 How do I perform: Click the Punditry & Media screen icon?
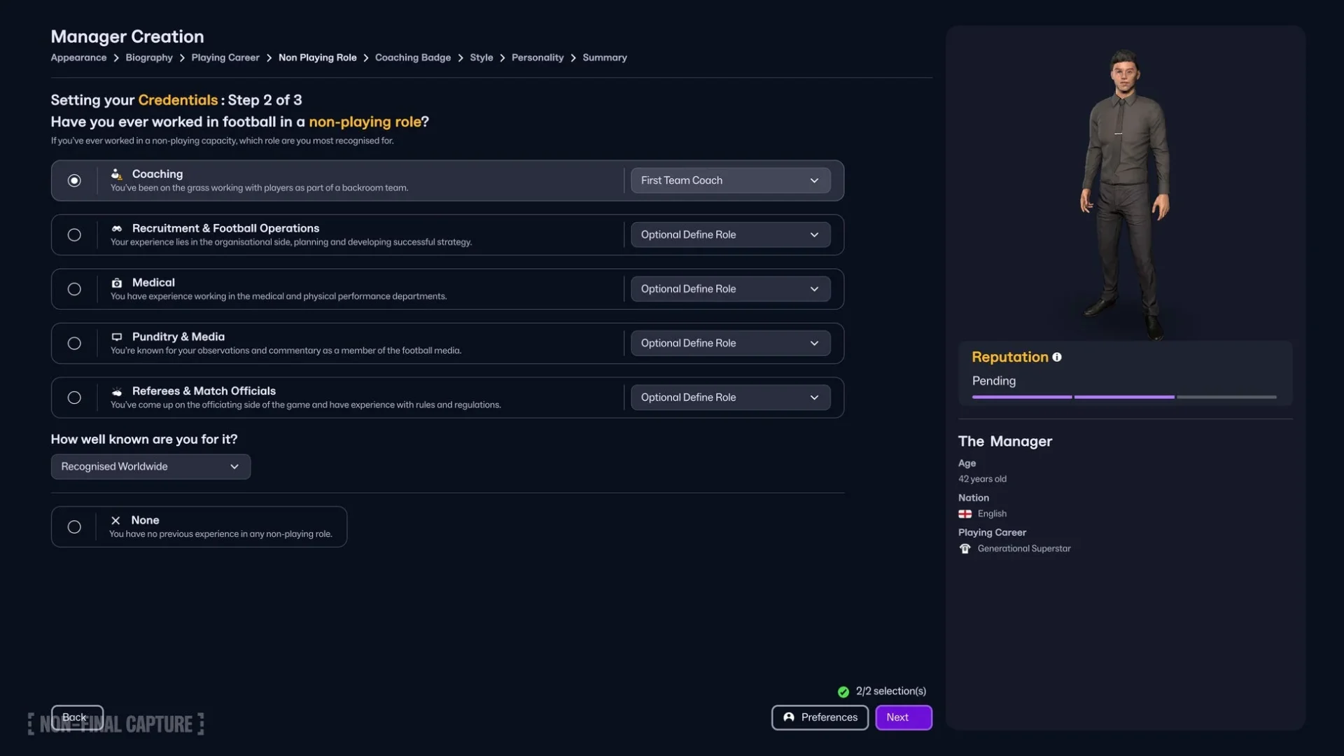point(117,337)
